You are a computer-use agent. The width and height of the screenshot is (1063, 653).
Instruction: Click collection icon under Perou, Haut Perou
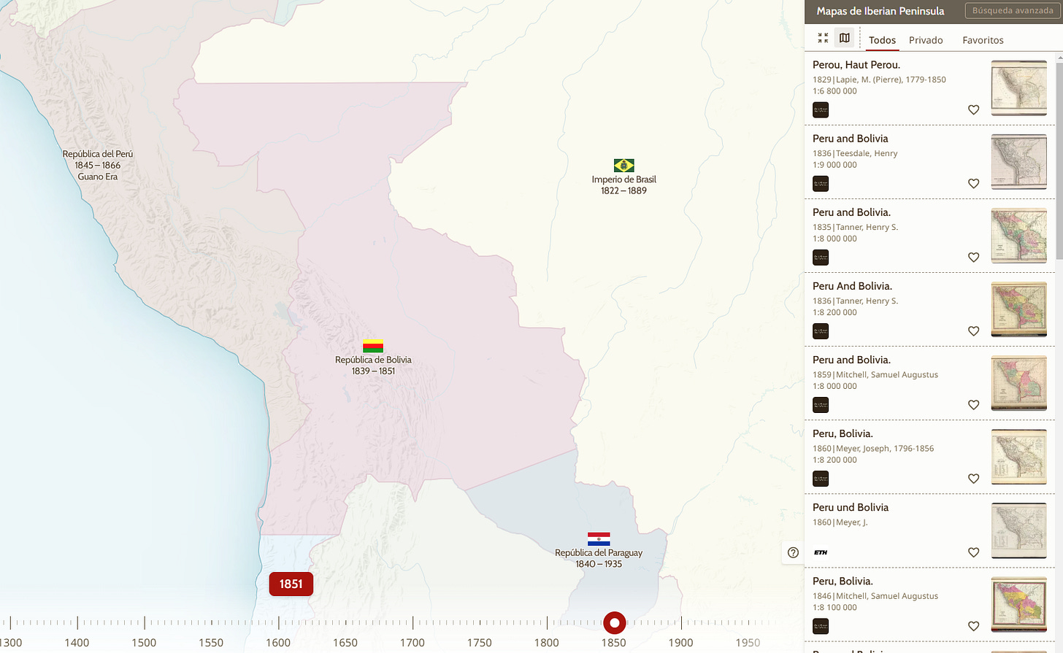(821, 110)
